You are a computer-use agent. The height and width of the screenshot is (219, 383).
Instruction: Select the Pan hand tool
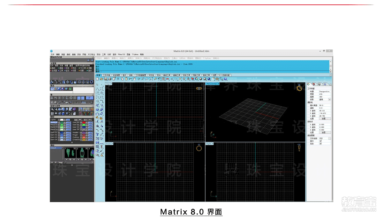134,79
